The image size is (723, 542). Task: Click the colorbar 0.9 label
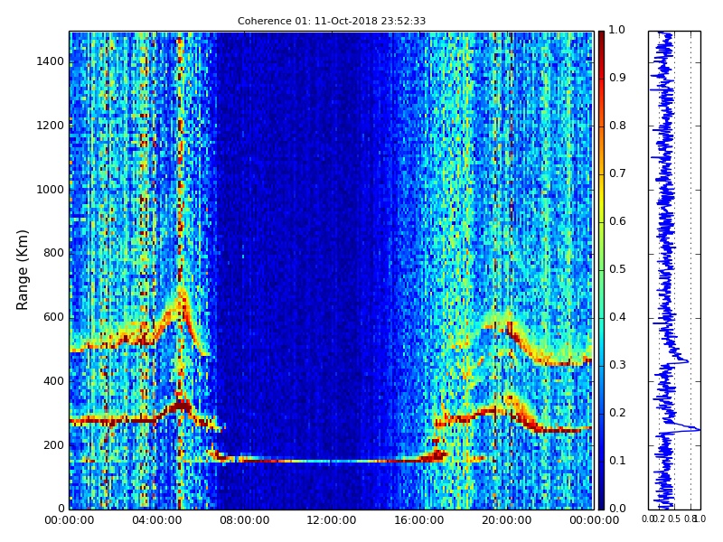pos(617,78)
